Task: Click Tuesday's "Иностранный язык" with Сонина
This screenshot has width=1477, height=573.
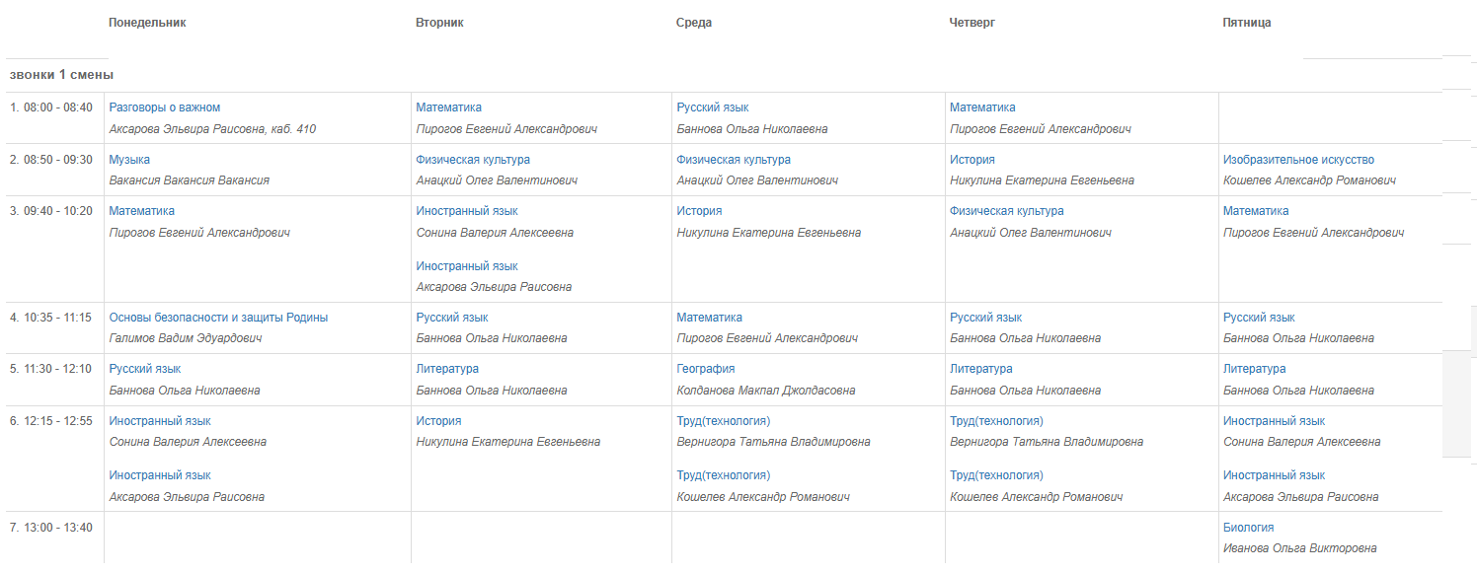Action: [x=467, y=211]
